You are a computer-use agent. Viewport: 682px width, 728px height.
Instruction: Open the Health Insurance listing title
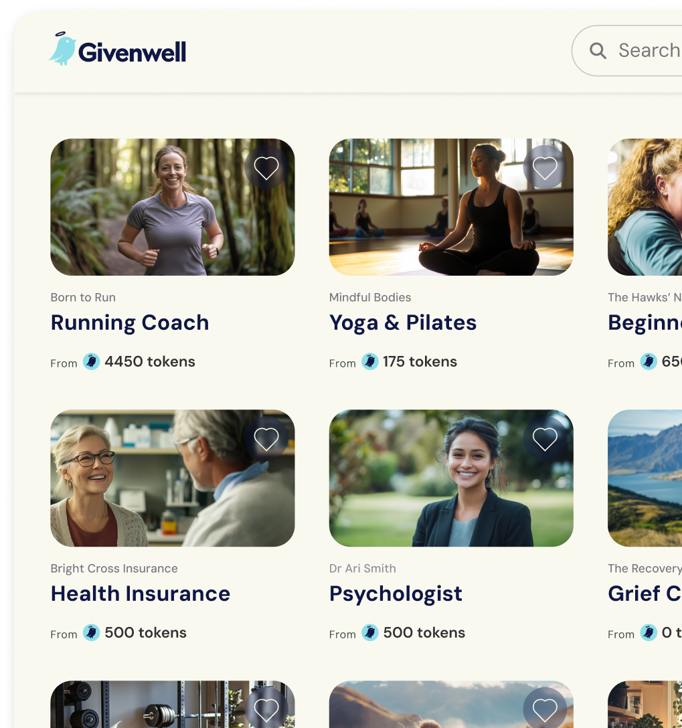(140, 594)
